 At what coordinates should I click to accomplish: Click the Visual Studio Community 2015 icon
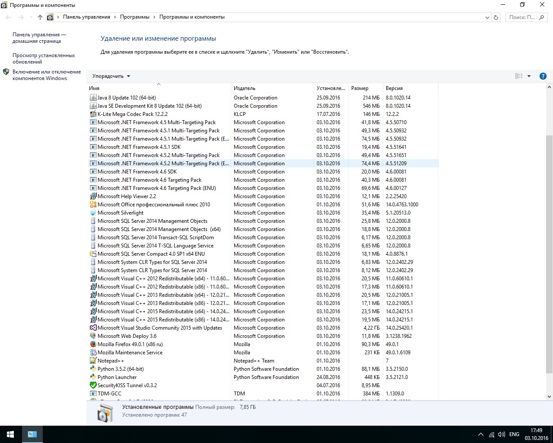(93, 328)
